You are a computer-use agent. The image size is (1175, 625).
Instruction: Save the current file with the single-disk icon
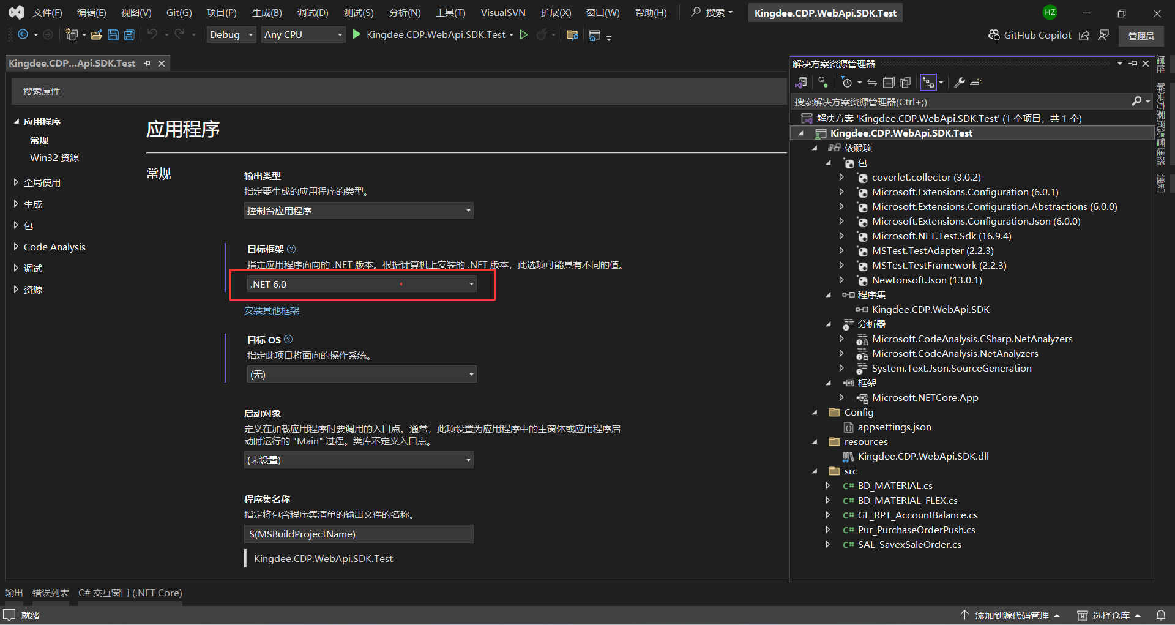[x=113, y=35]
